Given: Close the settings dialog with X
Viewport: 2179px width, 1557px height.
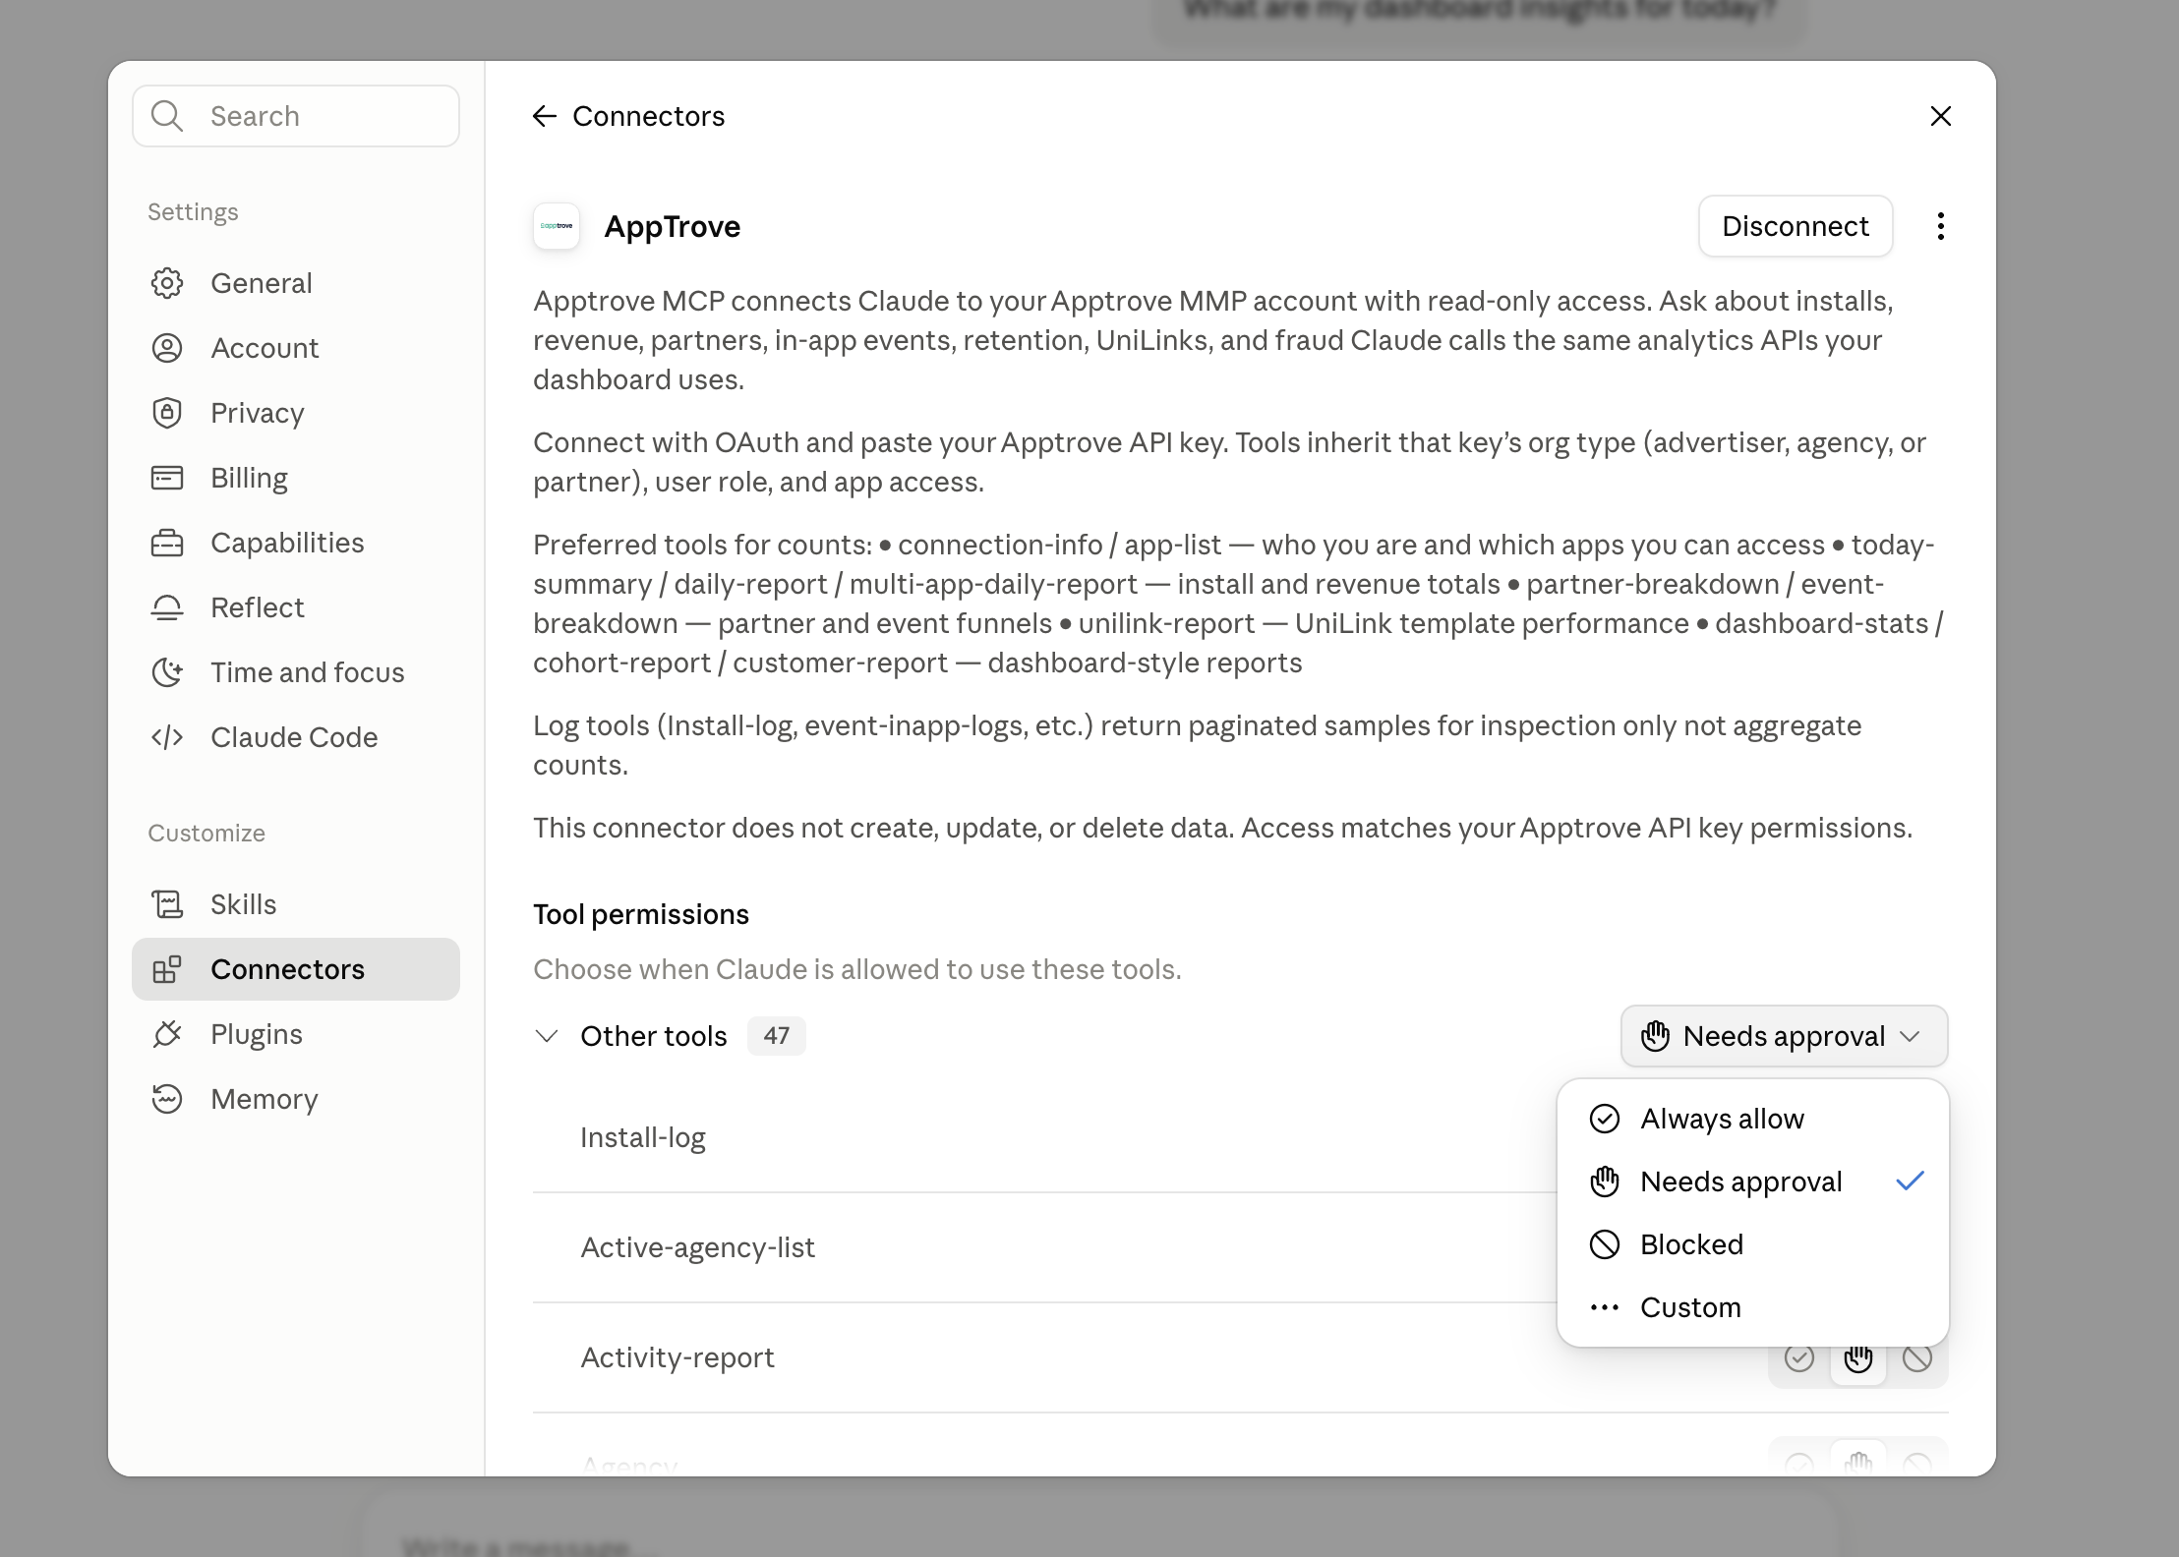Looking at the screenshot, I should (x=1940, y=116).
